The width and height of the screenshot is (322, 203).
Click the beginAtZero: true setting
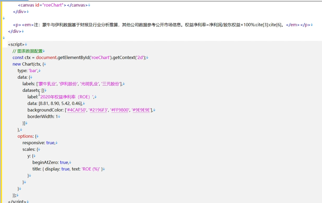pyautogui.click(x=51, y=162)
